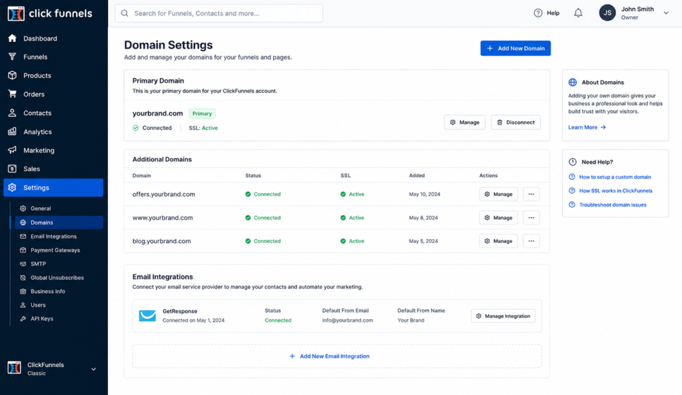
Task: Open Dashboard in the sidebar
Action: click(53, 38)
